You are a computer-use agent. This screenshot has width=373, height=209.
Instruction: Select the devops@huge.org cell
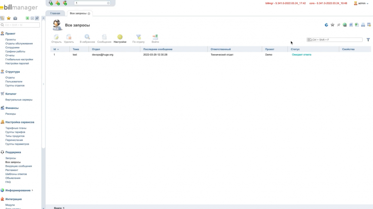[102, 55]
